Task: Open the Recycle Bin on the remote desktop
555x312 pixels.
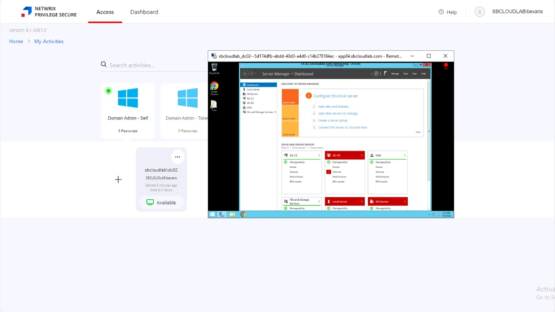Action: (x=214, y=69)
